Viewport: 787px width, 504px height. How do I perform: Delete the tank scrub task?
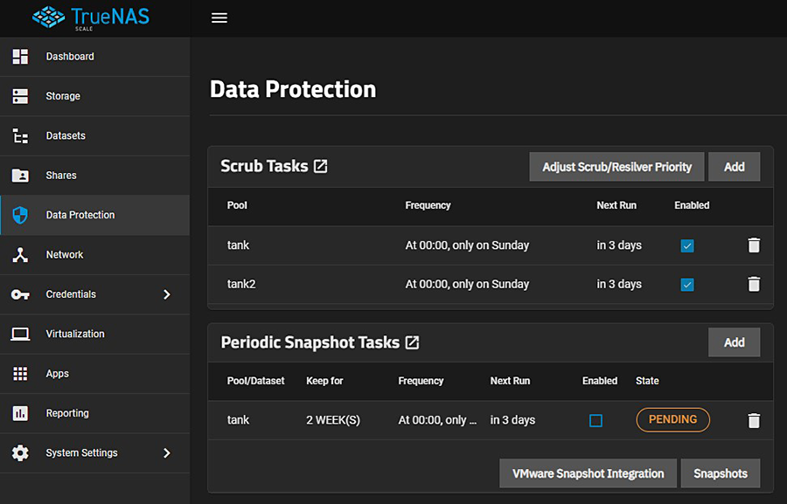(x=754, y=245)
